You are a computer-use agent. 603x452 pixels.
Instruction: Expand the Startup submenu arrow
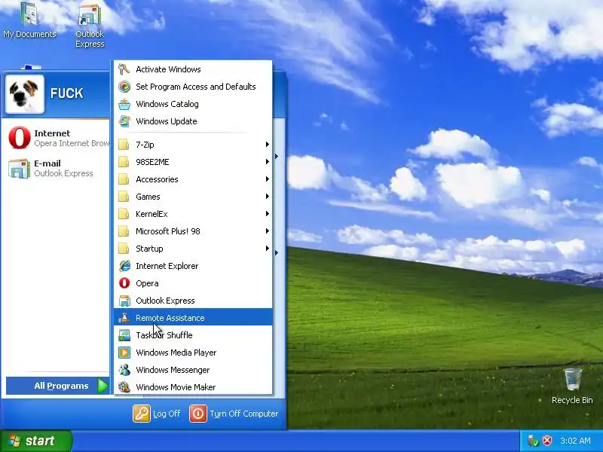[267, 249]
